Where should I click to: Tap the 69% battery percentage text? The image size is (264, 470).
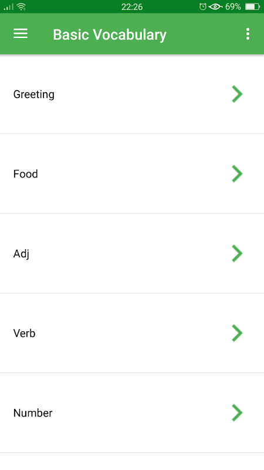(233, 6)
